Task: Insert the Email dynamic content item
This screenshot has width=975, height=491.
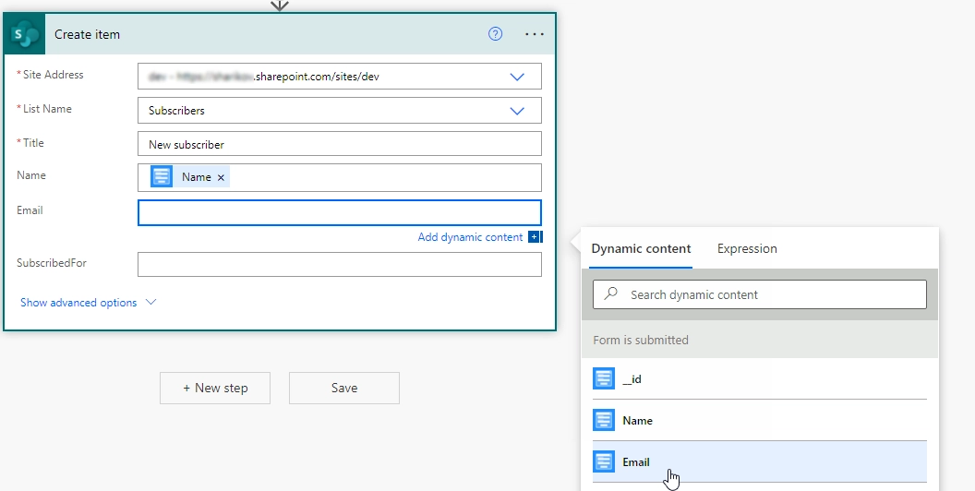Action: click(x=760, y=461)
